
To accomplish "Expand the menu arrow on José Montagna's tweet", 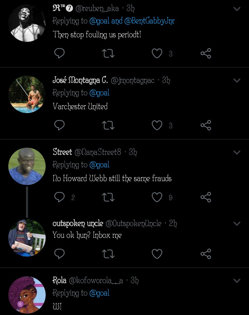I will (x=237, y=81).
